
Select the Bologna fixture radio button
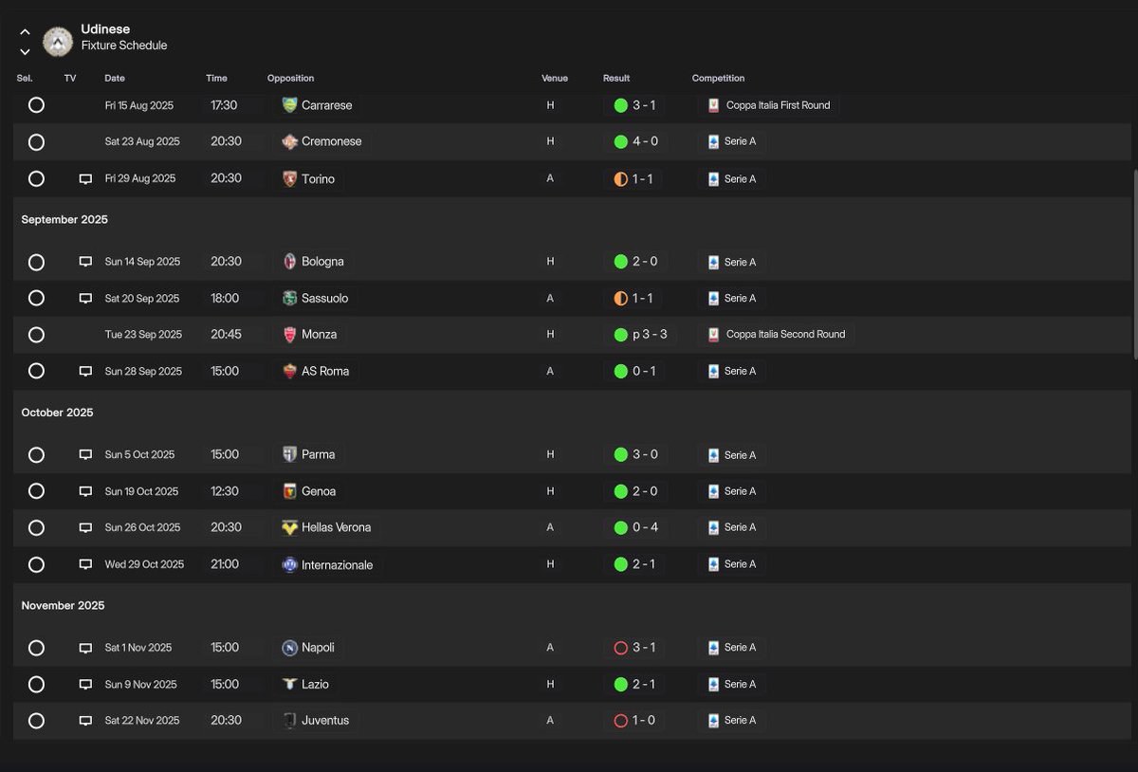(x=36, y=262)
